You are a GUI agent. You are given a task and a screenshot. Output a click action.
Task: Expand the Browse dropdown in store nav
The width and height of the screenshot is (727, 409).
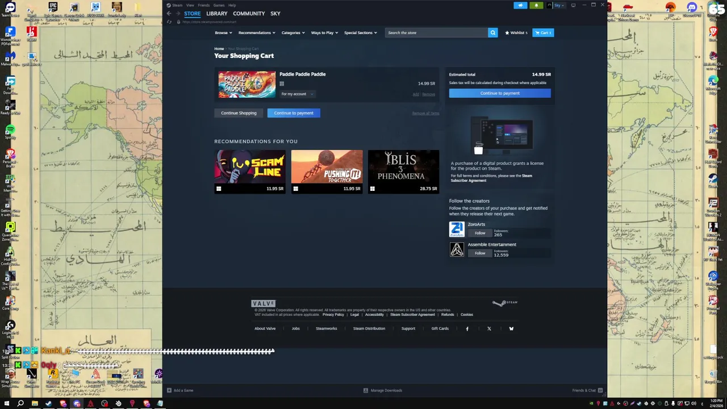click(223, 32)
